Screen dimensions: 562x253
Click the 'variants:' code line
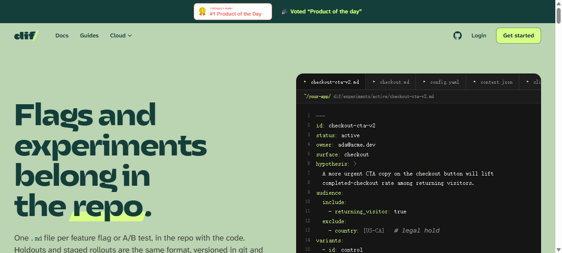[x=330, y=241]
